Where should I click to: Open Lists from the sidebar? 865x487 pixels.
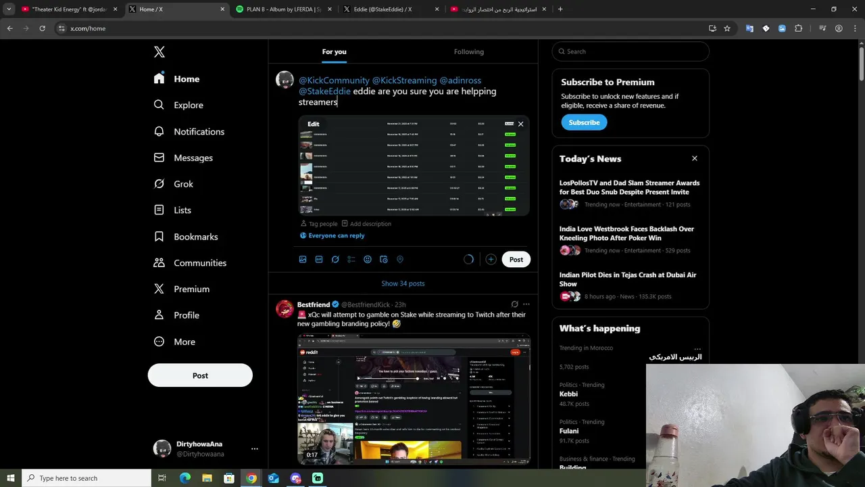pos(172,210)
